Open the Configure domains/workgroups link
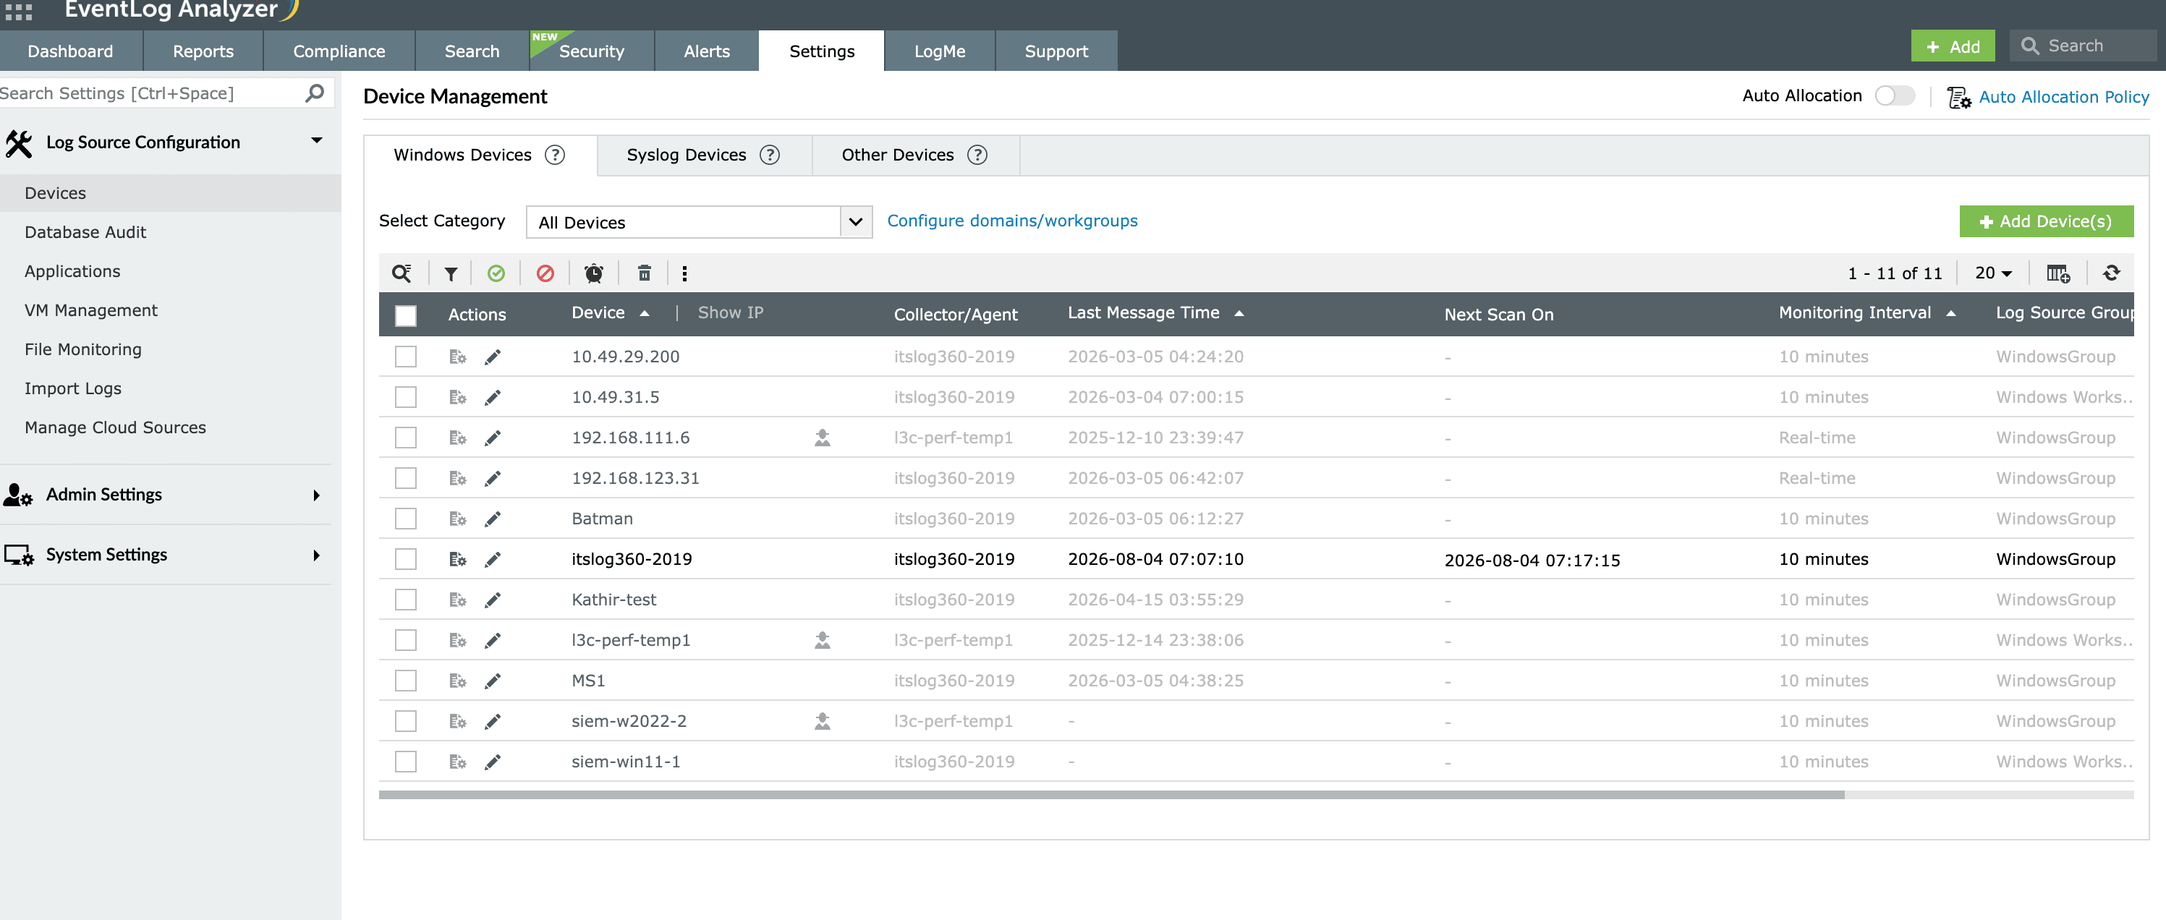2166x920 pixels. 1011,221
